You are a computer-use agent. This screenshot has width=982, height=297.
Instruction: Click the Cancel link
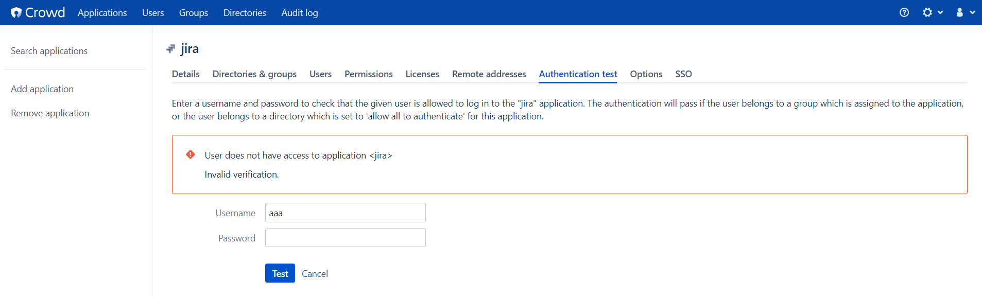click(x=315, y=274)
